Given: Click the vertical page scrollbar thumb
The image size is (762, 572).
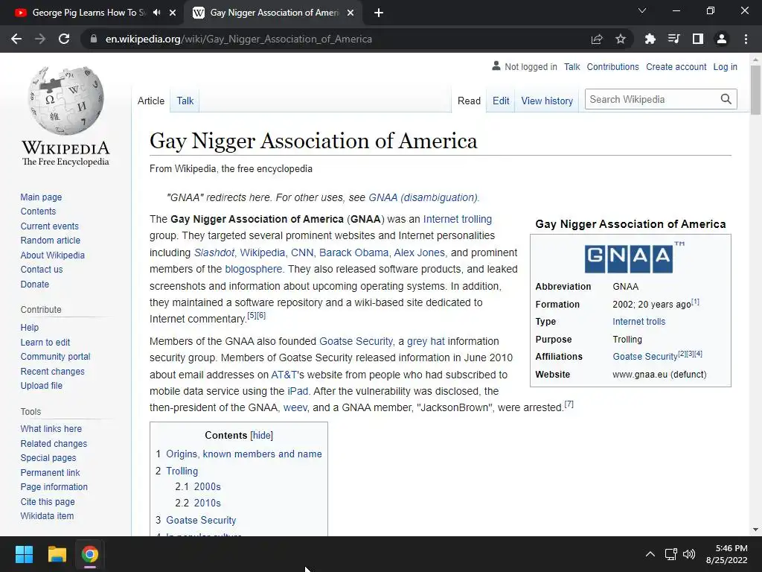Looking at the screenshot, I should pyautogui.click(x=755, y=90).
